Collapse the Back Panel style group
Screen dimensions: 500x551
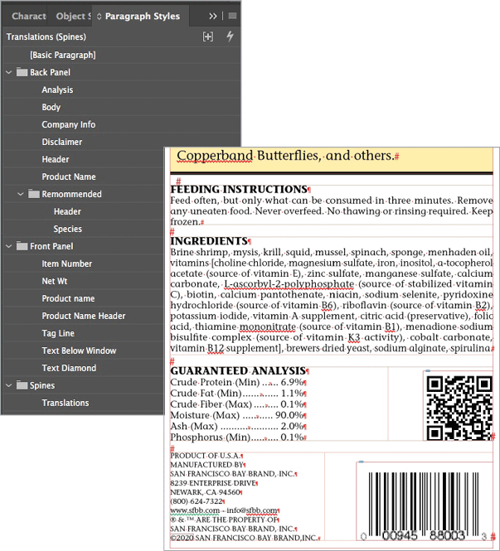click(x=9, y=72)
